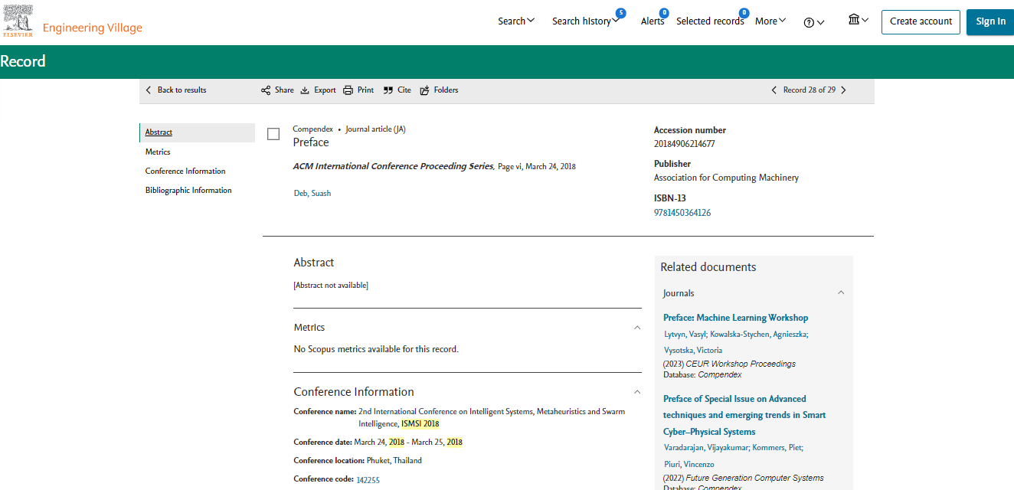
Task: Open author Kommers, Piet link
Action: [777, 447]
